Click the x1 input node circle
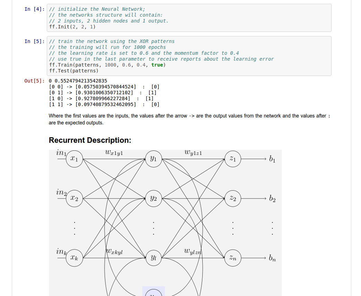This screenshot has height=296, width=361. coord(74,159)
